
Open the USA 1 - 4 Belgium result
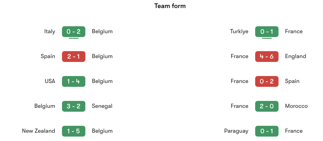pos(74,81)
